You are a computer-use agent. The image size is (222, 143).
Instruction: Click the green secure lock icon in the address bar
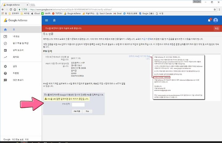19,10
